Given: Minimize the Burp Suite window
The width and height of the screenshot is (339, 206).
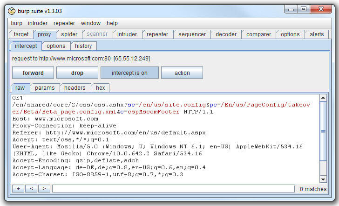Looking at the screenshot, I should [291, 9].
